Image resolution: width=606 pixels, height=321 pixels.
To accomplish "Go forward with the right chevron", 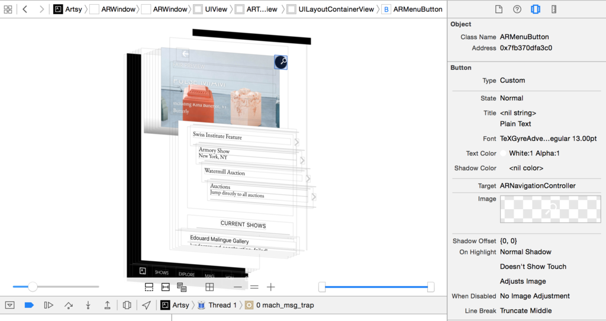I will (41, 9).
